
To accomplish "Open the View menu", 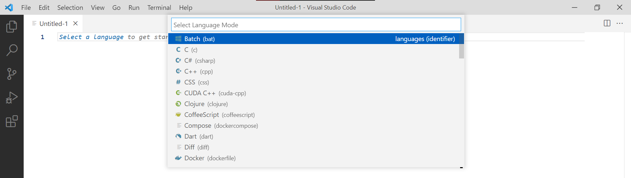I will pos(98,8).
